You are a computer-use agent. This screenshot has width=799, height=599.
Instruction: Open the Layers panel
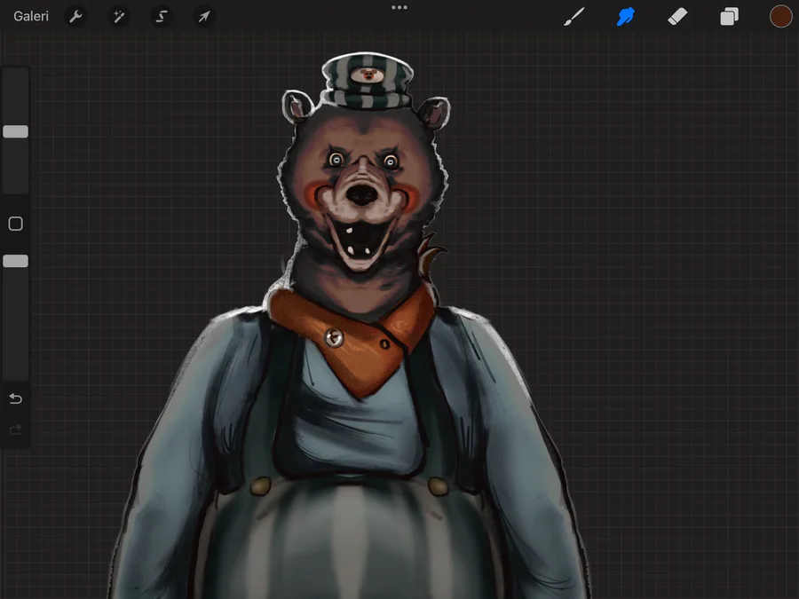[x=729, y=16]
